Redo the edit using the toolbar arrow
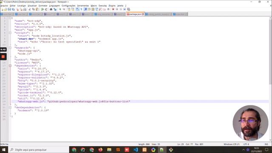The height and width of the screenshot is (153, 272). pyautogui.click(x=46, y=9)
